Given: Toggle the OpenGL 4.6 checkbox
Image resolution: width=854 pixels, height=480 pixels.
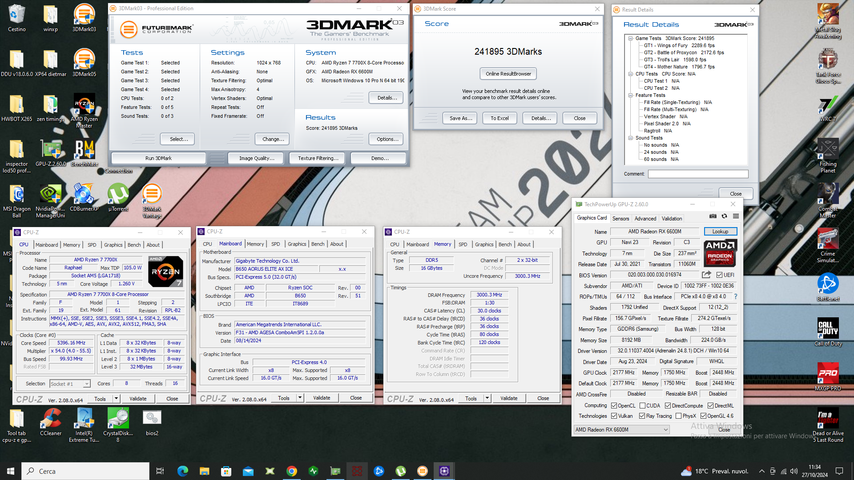Looking at the screenshot, I should point(703,416).
